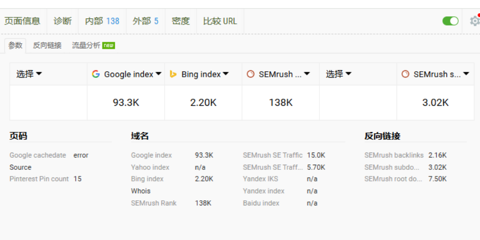Click the 'SEMrush root do...' label

tap(393, 179)
